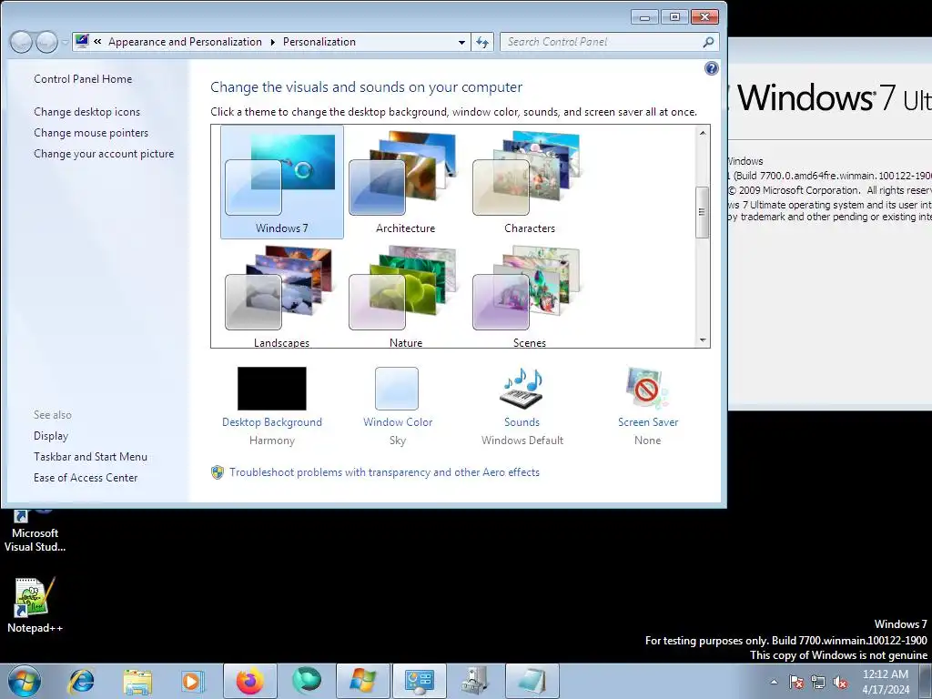932x699 pixels.
Task: Expand the address bar history dropdown
Action: tap(461, 42)
